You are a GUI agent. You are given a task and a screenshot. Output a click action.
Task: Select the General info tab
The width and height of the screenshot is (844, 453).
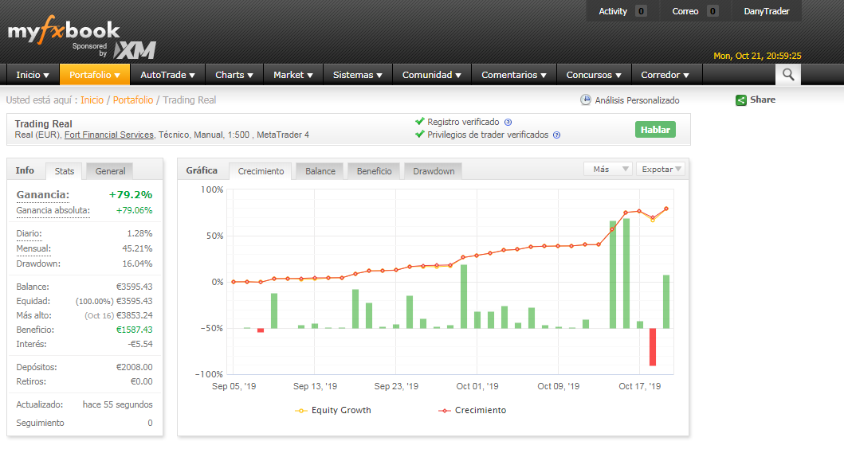pos(110,170)
